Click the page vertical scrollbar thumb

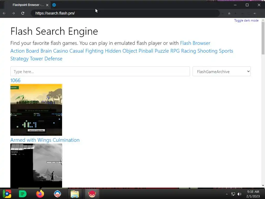263,38
